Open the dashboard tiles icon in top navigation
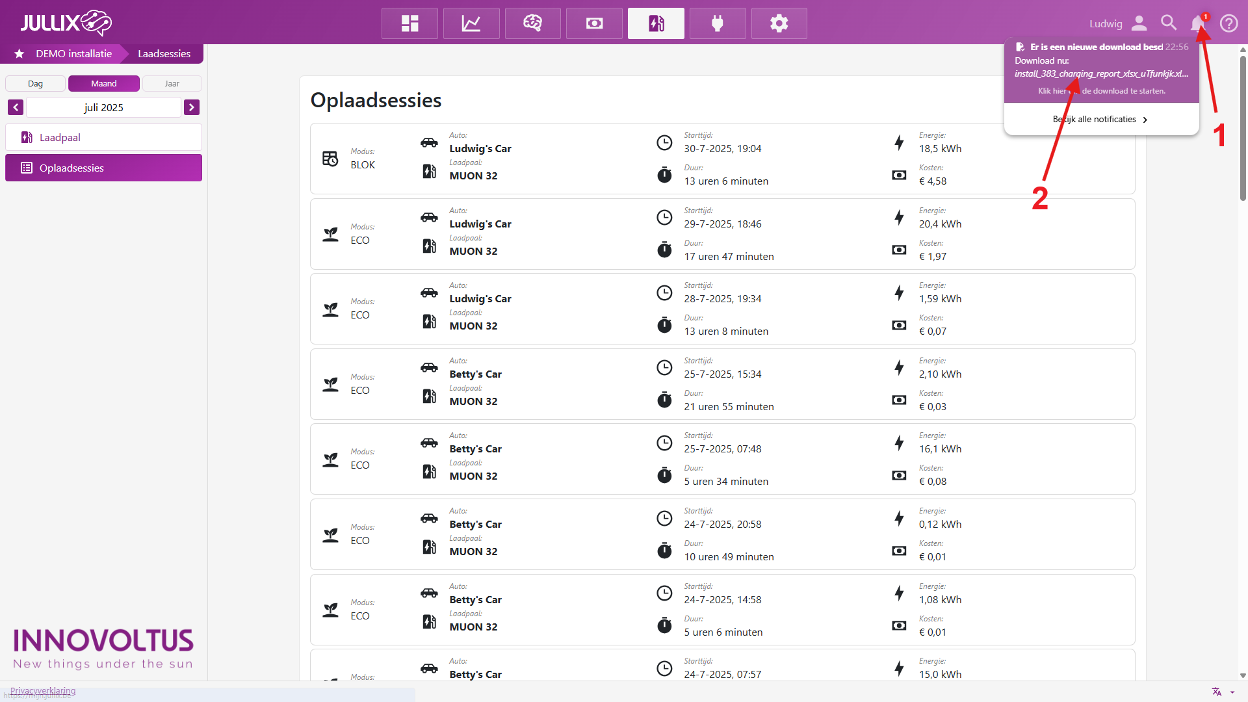1248x702 pixels. 409,23
